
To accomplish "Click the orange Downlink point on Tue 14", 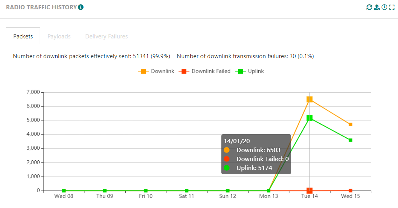I will (x=310, y=99).
